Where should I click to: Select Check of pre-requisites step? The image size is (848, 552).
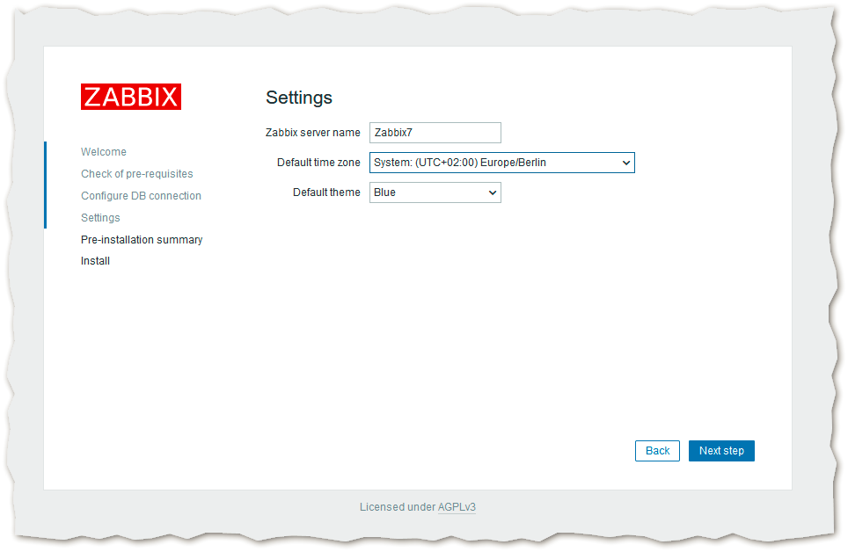[136, 174]
